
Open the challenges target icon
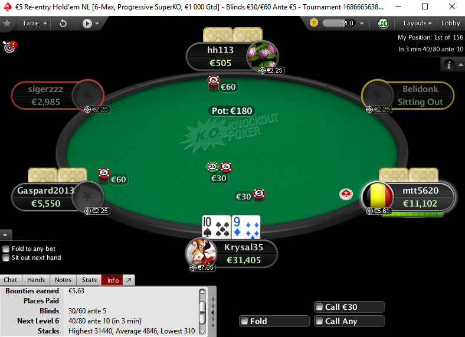[x=9, y=47]
